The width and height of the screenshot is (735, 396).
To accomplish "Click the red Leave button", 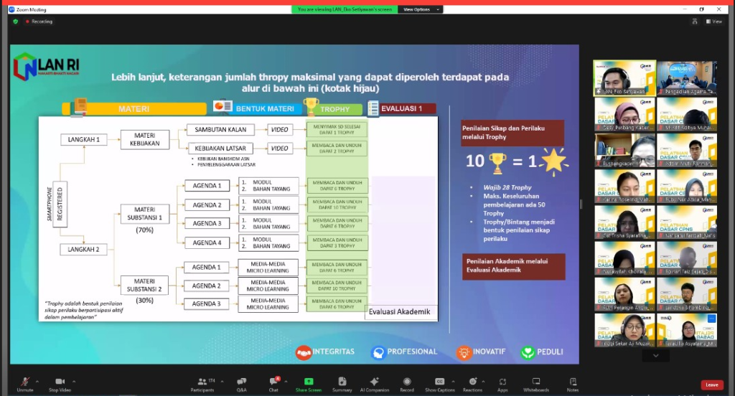I will tap(711, 385).
